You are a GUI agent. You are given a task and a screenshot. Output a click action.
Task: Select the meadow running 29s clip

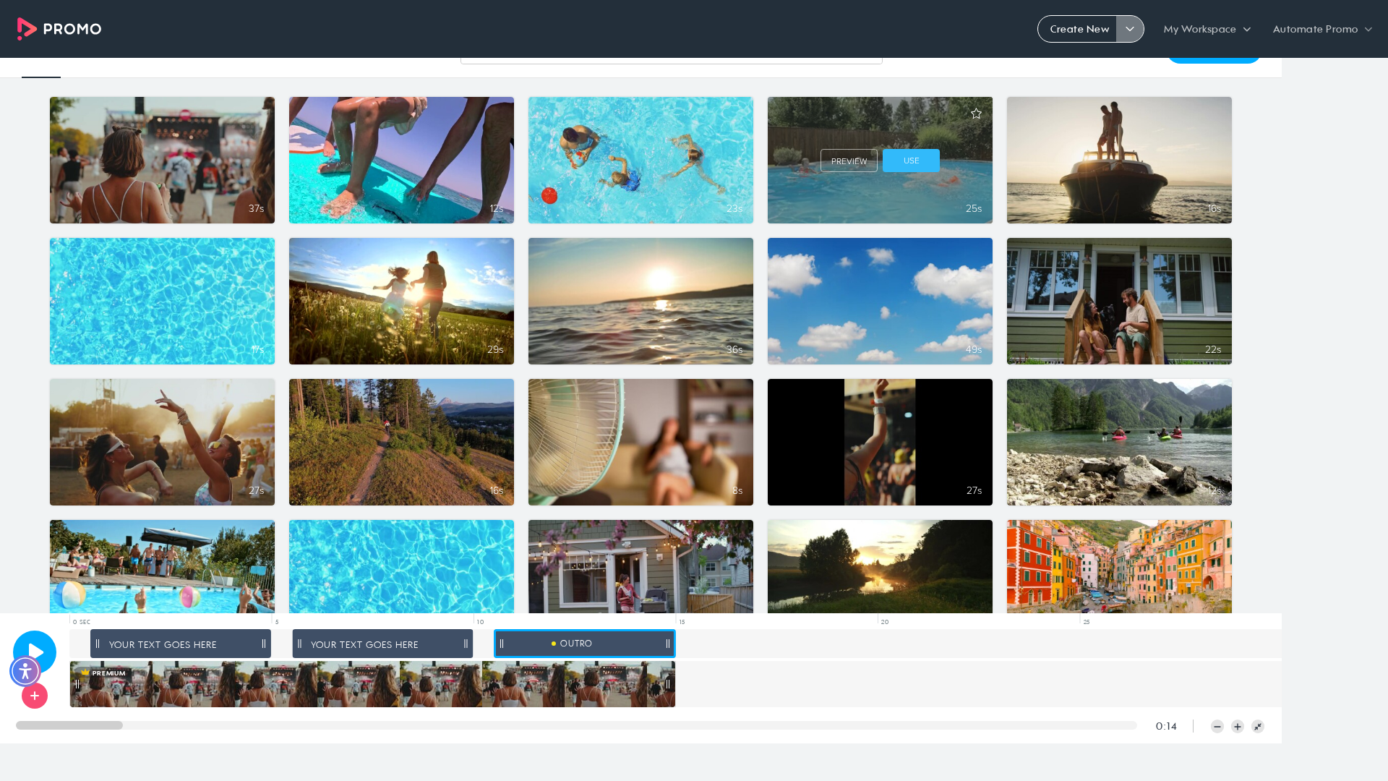[401, 301]
